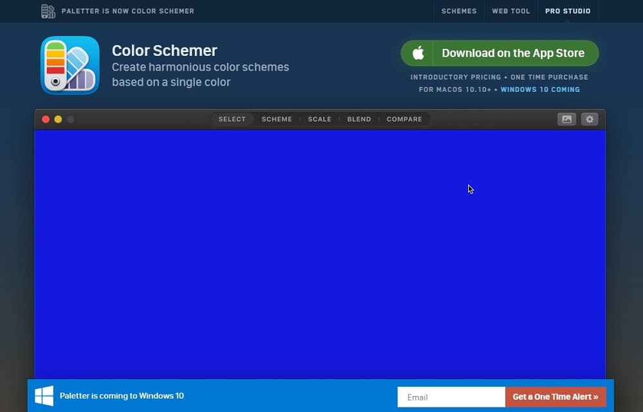Viewport: 643px width, 412px height.
Task: Click the Email input field
Action: [451, 397]
